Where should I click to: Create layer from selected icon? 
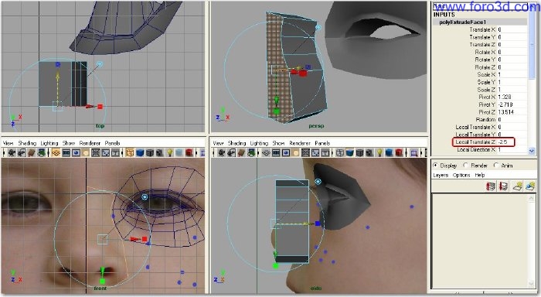(530, 186)
